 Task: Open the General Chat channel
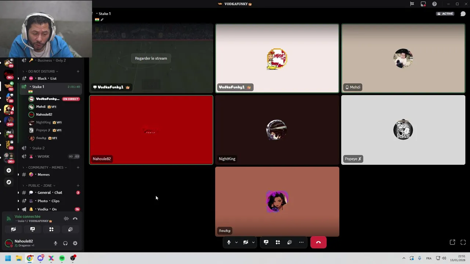point(50,192)
